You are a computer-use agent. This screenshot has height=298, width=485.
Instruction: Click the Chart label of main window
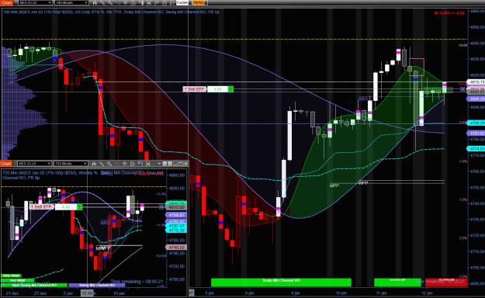click(6, 3)
